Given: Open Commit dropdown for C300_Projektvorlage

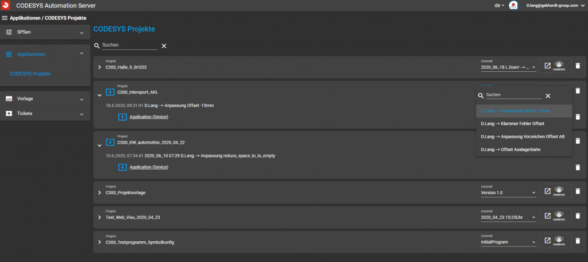Looking at the screenshot, I should [x=508, y=192].
